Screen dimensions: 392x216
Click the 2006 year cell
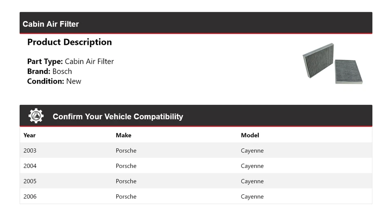[x=30, y=196]
